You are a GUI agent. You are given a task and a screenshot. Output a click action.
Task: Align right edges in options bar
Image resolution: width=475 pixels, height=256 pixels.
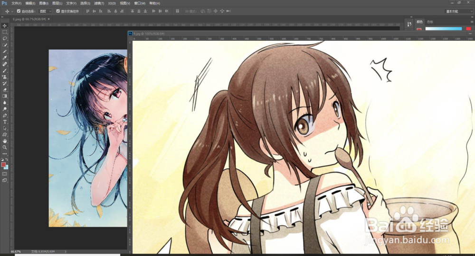click(x=122, y=11)
